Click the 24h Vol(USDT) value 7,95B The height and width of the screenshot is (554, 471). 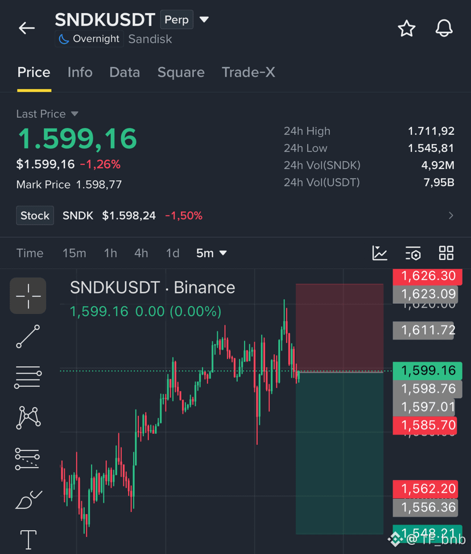point(439,183)
